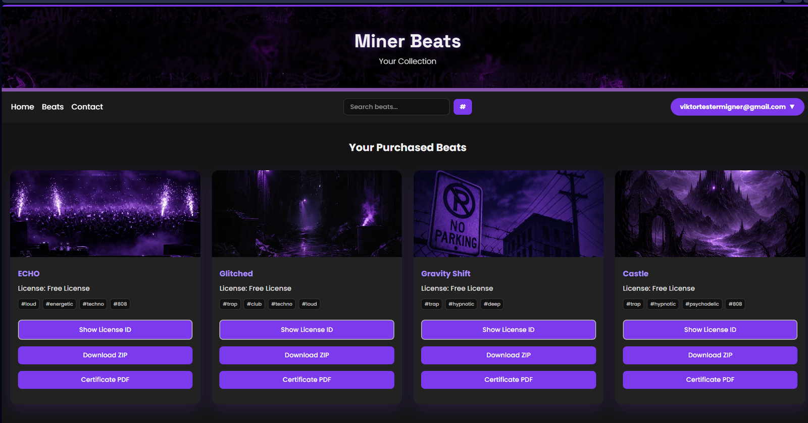Open Certificate PDF for Glitched
Viewport: 808px width, 423px height.
coord(307,380)
